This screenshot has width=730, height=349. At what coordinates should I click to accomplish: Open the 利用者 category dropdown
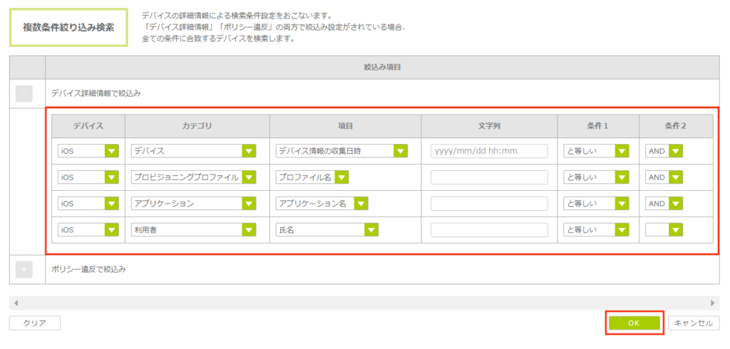point(193,230)
